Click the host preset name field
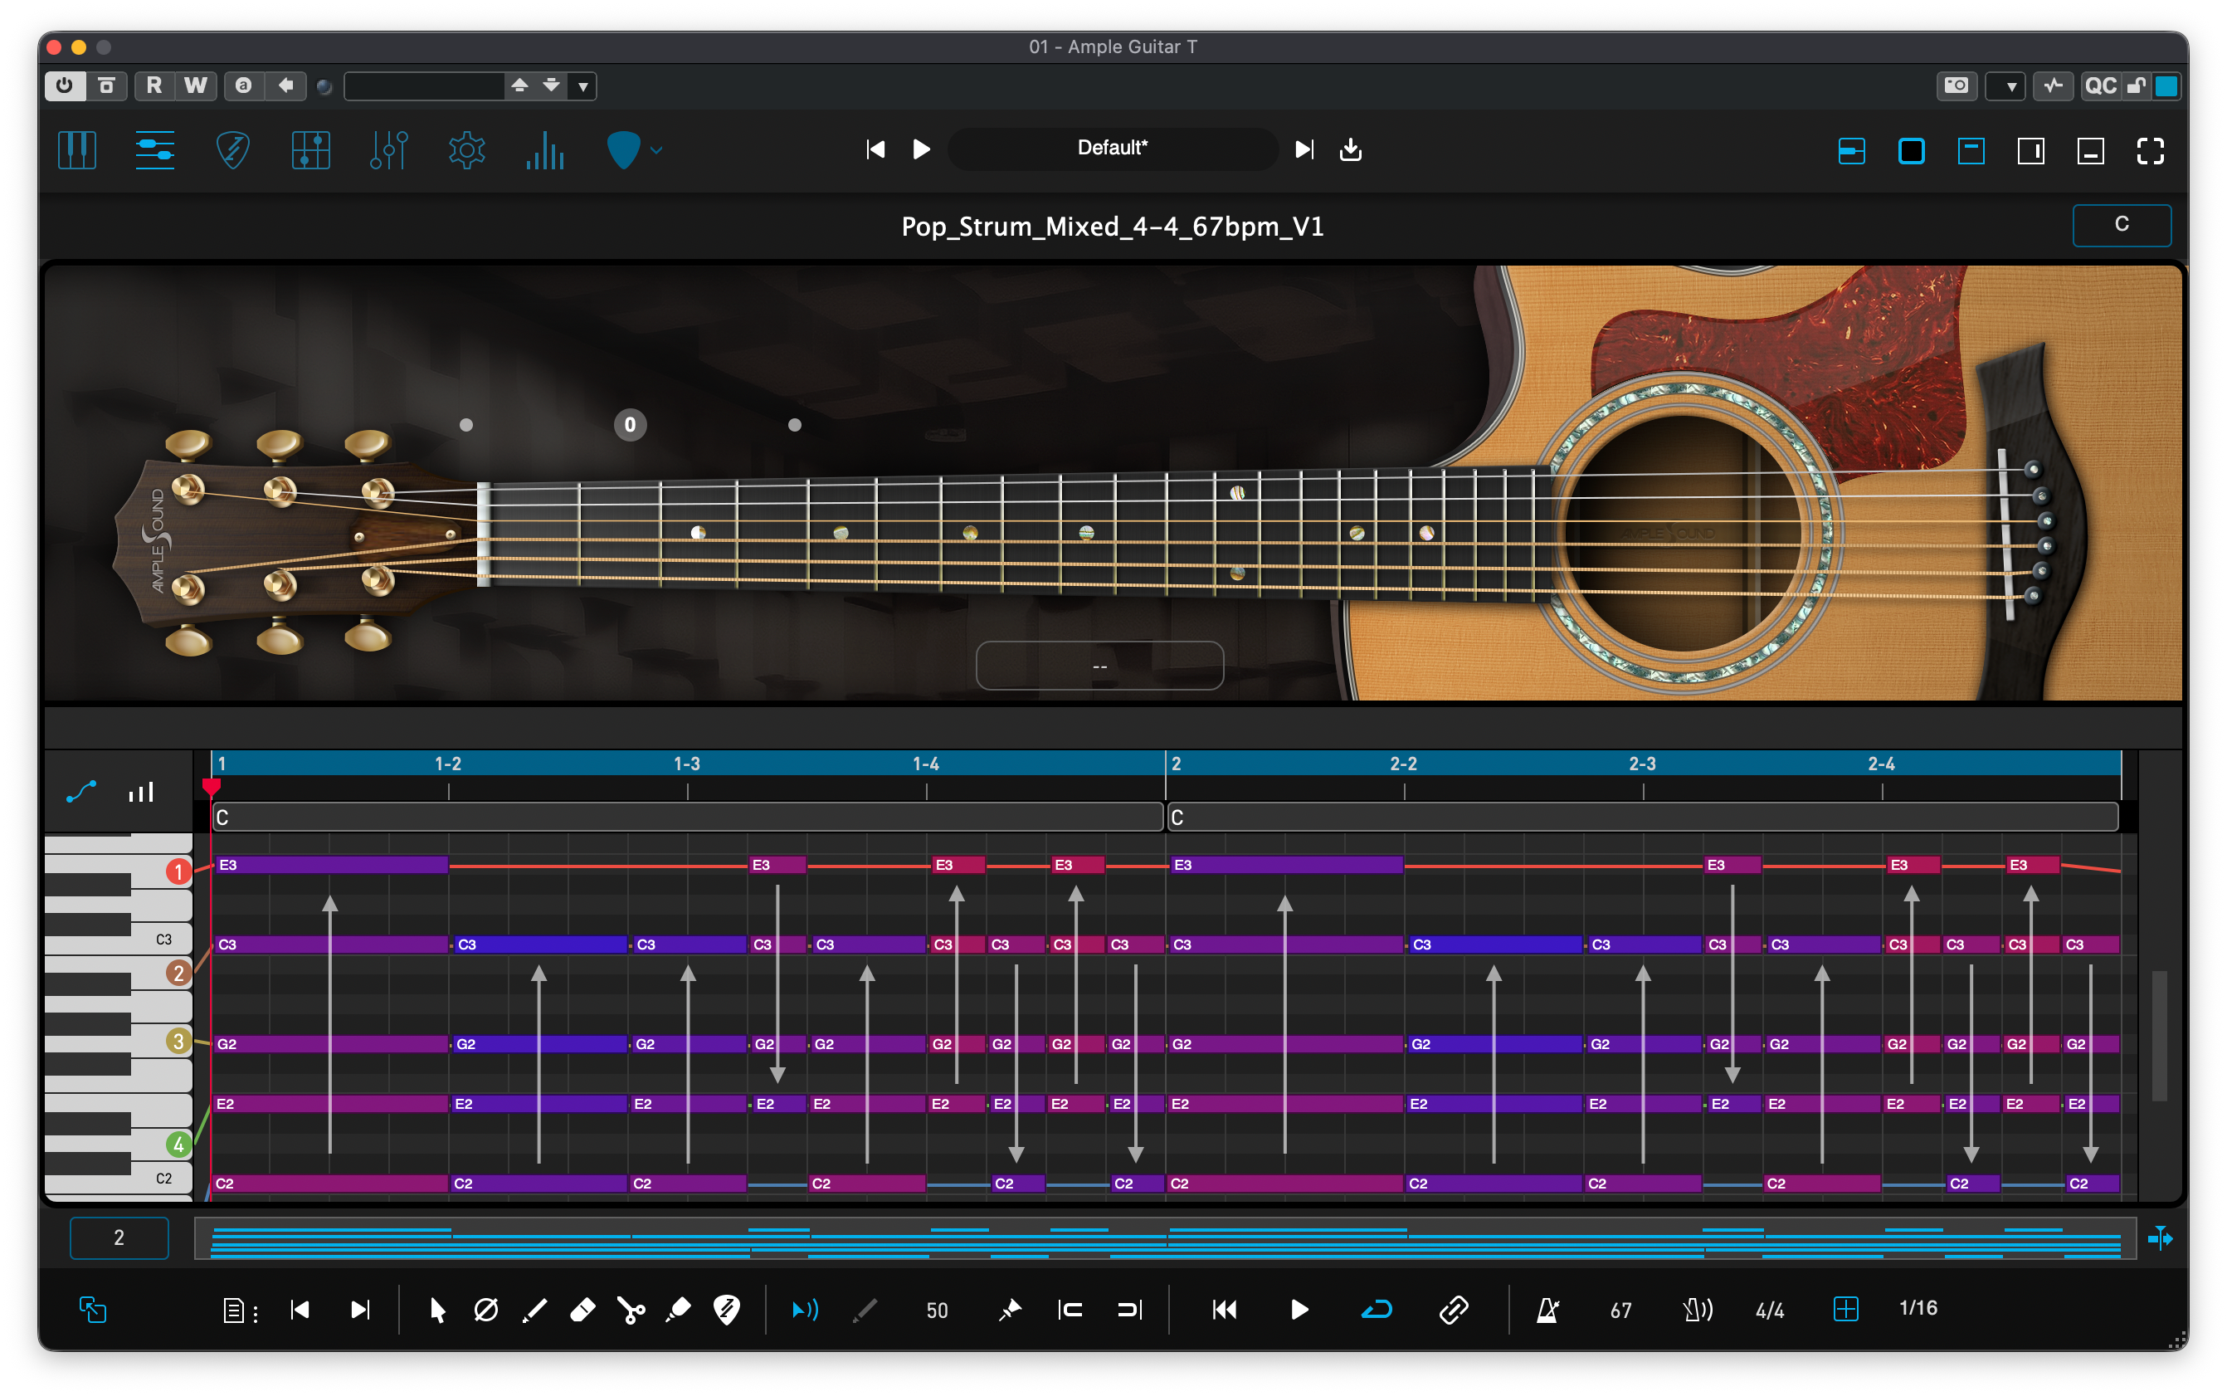The image size is (2227, 1396). click(425, 85)
